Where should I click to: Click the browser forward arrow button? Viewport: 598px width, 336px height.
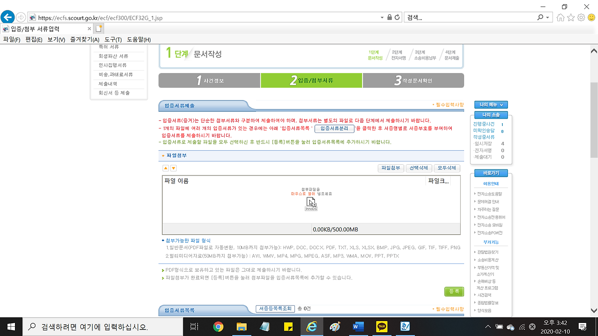21,17
